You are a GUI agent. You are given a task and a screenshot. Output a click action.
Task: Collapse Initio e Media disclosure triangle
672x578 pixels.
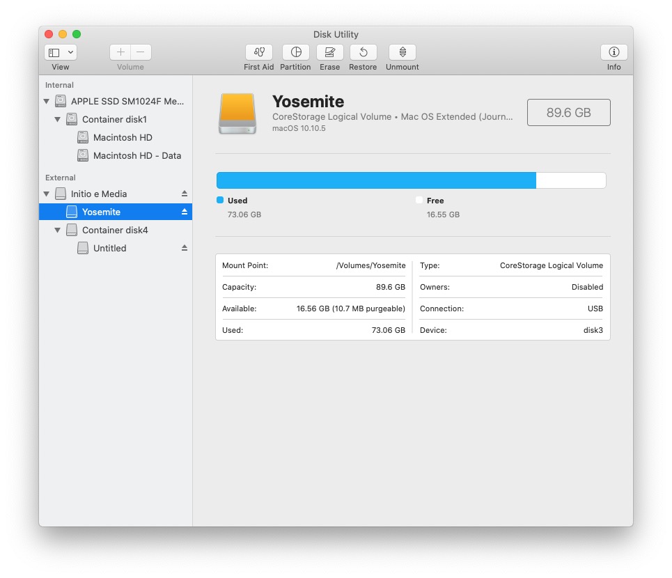point(46,194)
